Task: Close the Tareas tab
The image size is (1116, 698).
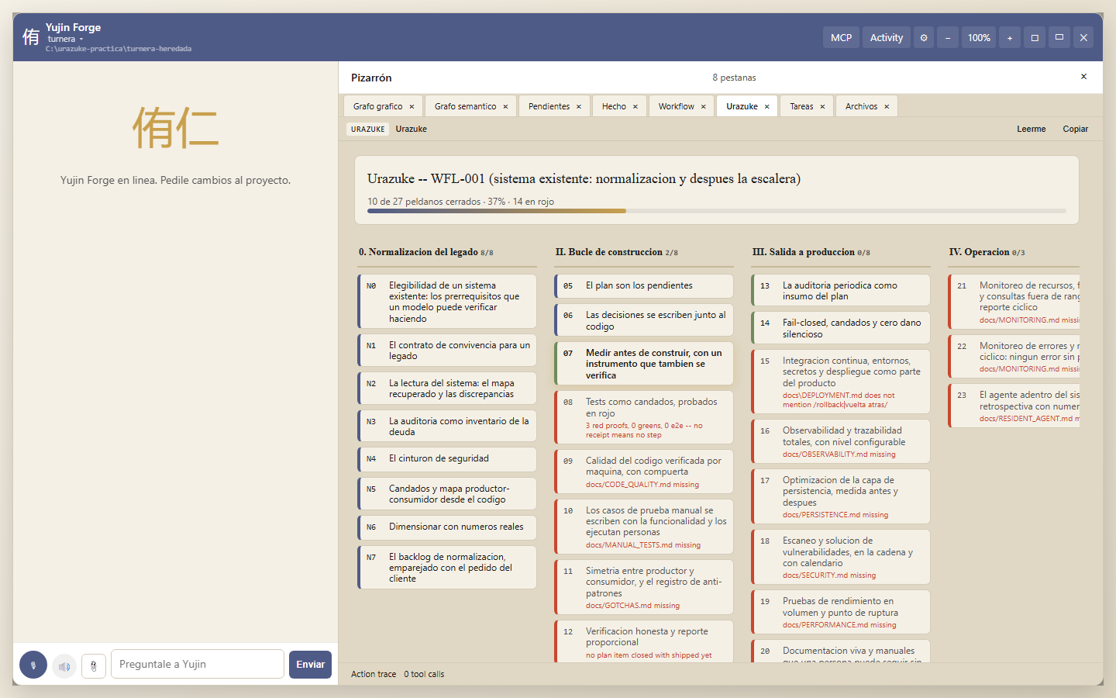Action: 822,107
